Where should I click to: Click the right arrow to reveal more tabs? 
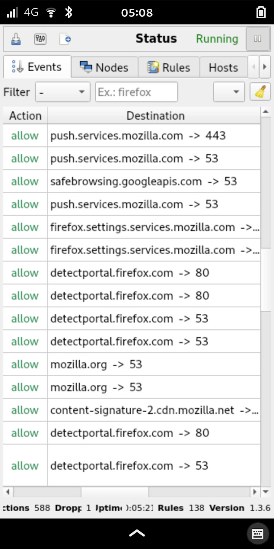[265, 67]
